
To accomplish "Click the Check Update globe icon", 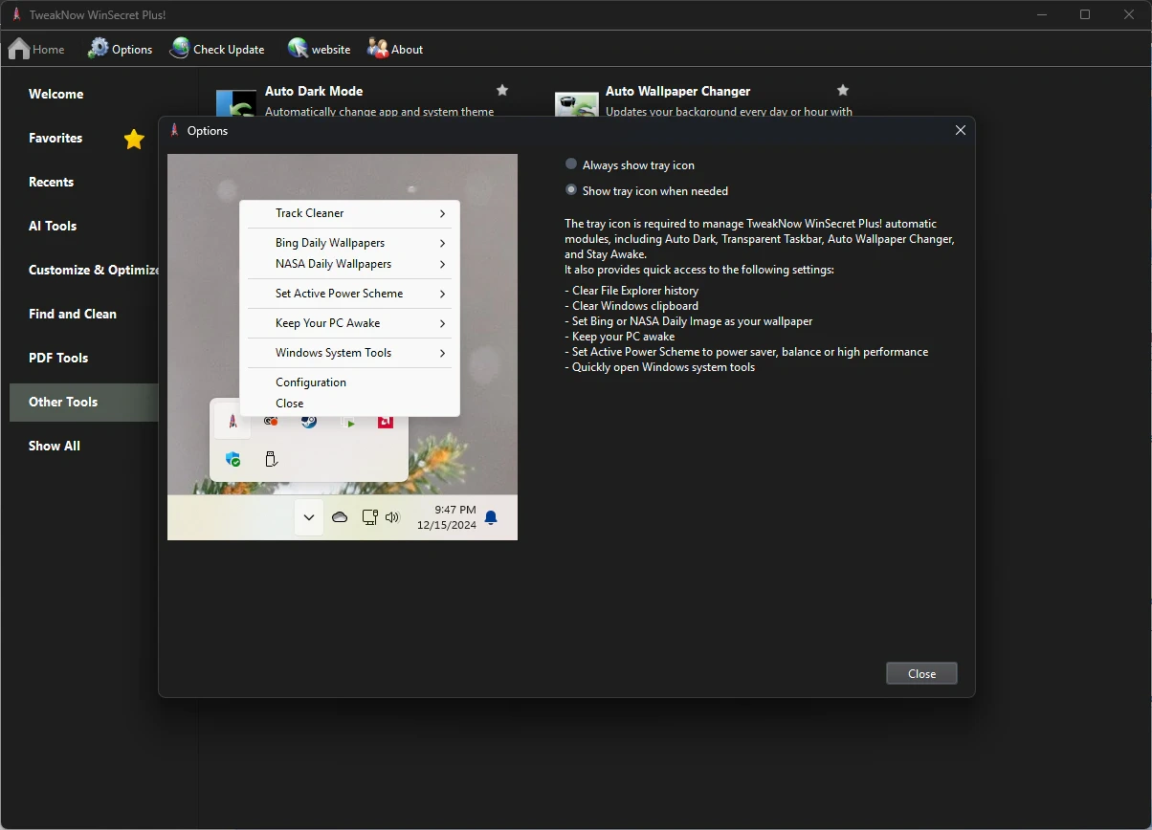I will coord(180,48).
